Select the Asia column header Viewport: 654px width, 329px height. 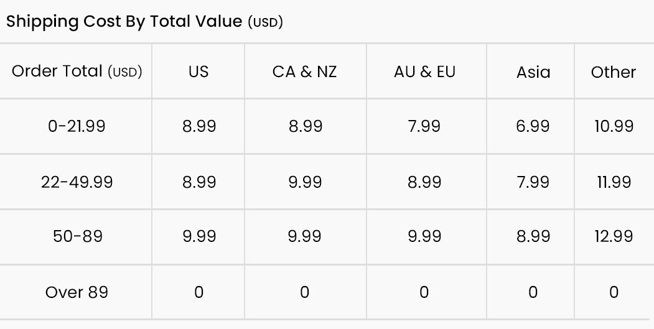coord(533,72)
